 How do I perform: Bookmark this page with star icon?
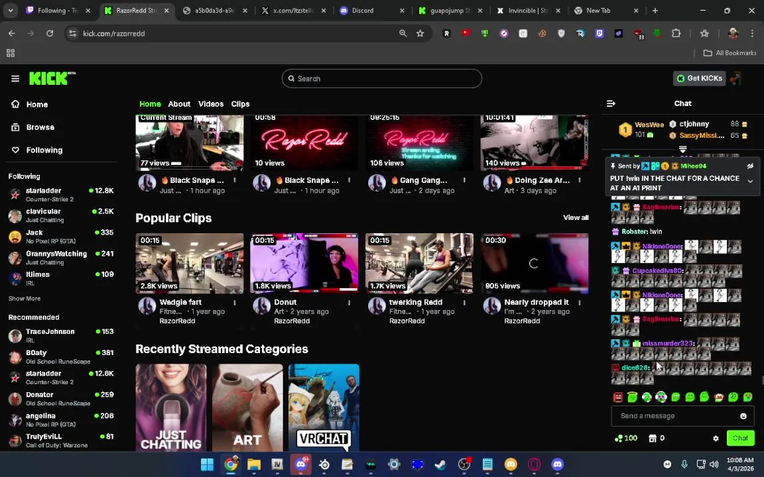pyautogui.click(x=420, y=33)
